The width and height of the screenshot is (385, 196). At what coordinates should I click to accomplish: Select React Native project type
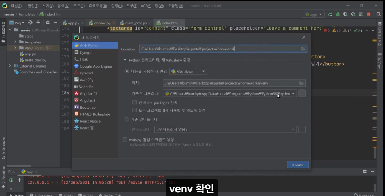(95, 121)
